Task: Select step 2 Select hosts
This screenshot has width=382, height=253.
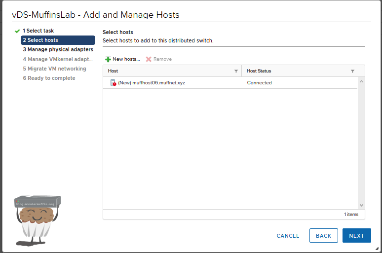Action: pyautogui.click(x=57, y=40)
